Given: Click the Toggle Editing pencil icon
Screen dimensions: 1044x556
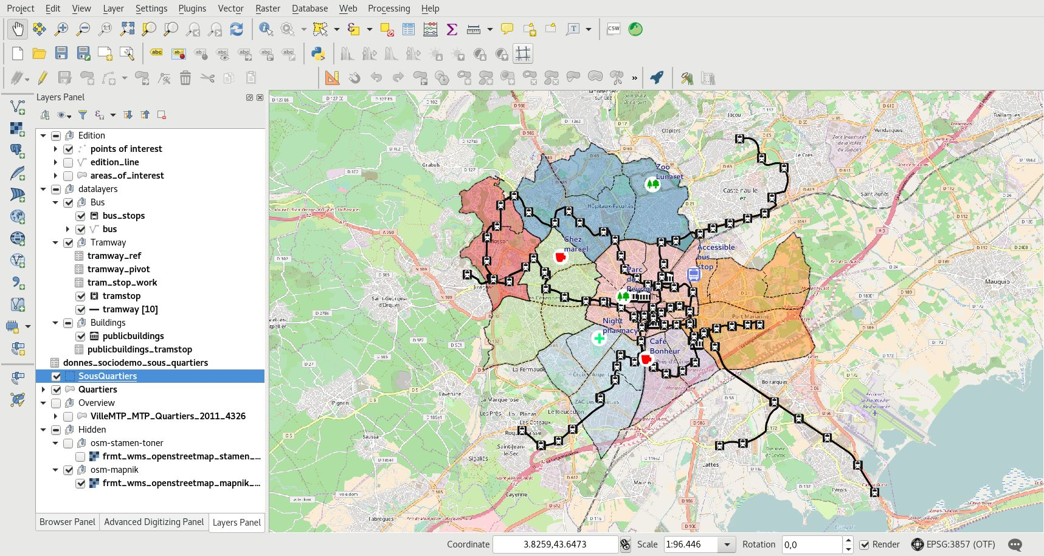Looking at the screenshot, I should [x=42, y=78].
